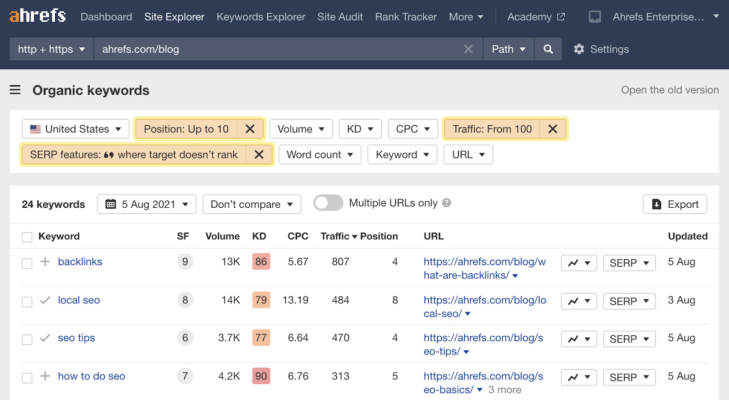This screenshot has width=729, height=400.
Task: Go to Keywords Explorer in the top menu
Action: 261,17
